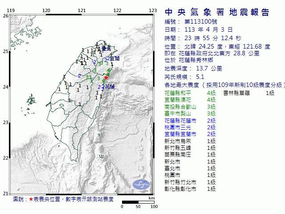This screenshot has width=285, height=214.
Task: Click the magnitude value 5.1
Action: tap(189, 76)
